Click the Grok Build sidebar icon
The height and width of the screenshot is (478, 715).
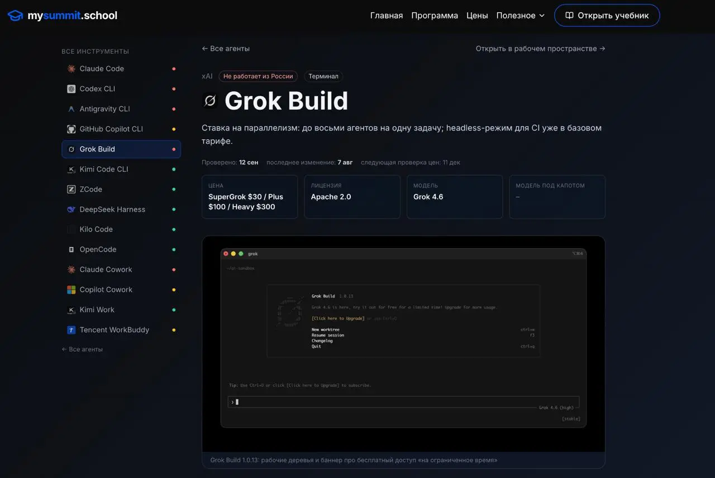coord(71,149)
